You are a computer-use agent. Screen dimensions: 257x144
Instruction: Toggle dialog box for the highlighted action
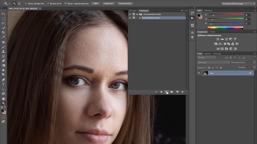pyautogui.click(x=134, y=18)
